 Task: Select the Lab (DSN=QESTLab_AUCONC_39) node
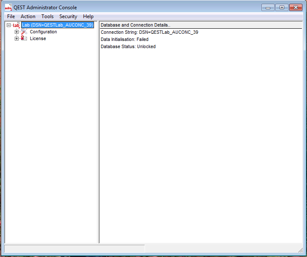[57, 25]
